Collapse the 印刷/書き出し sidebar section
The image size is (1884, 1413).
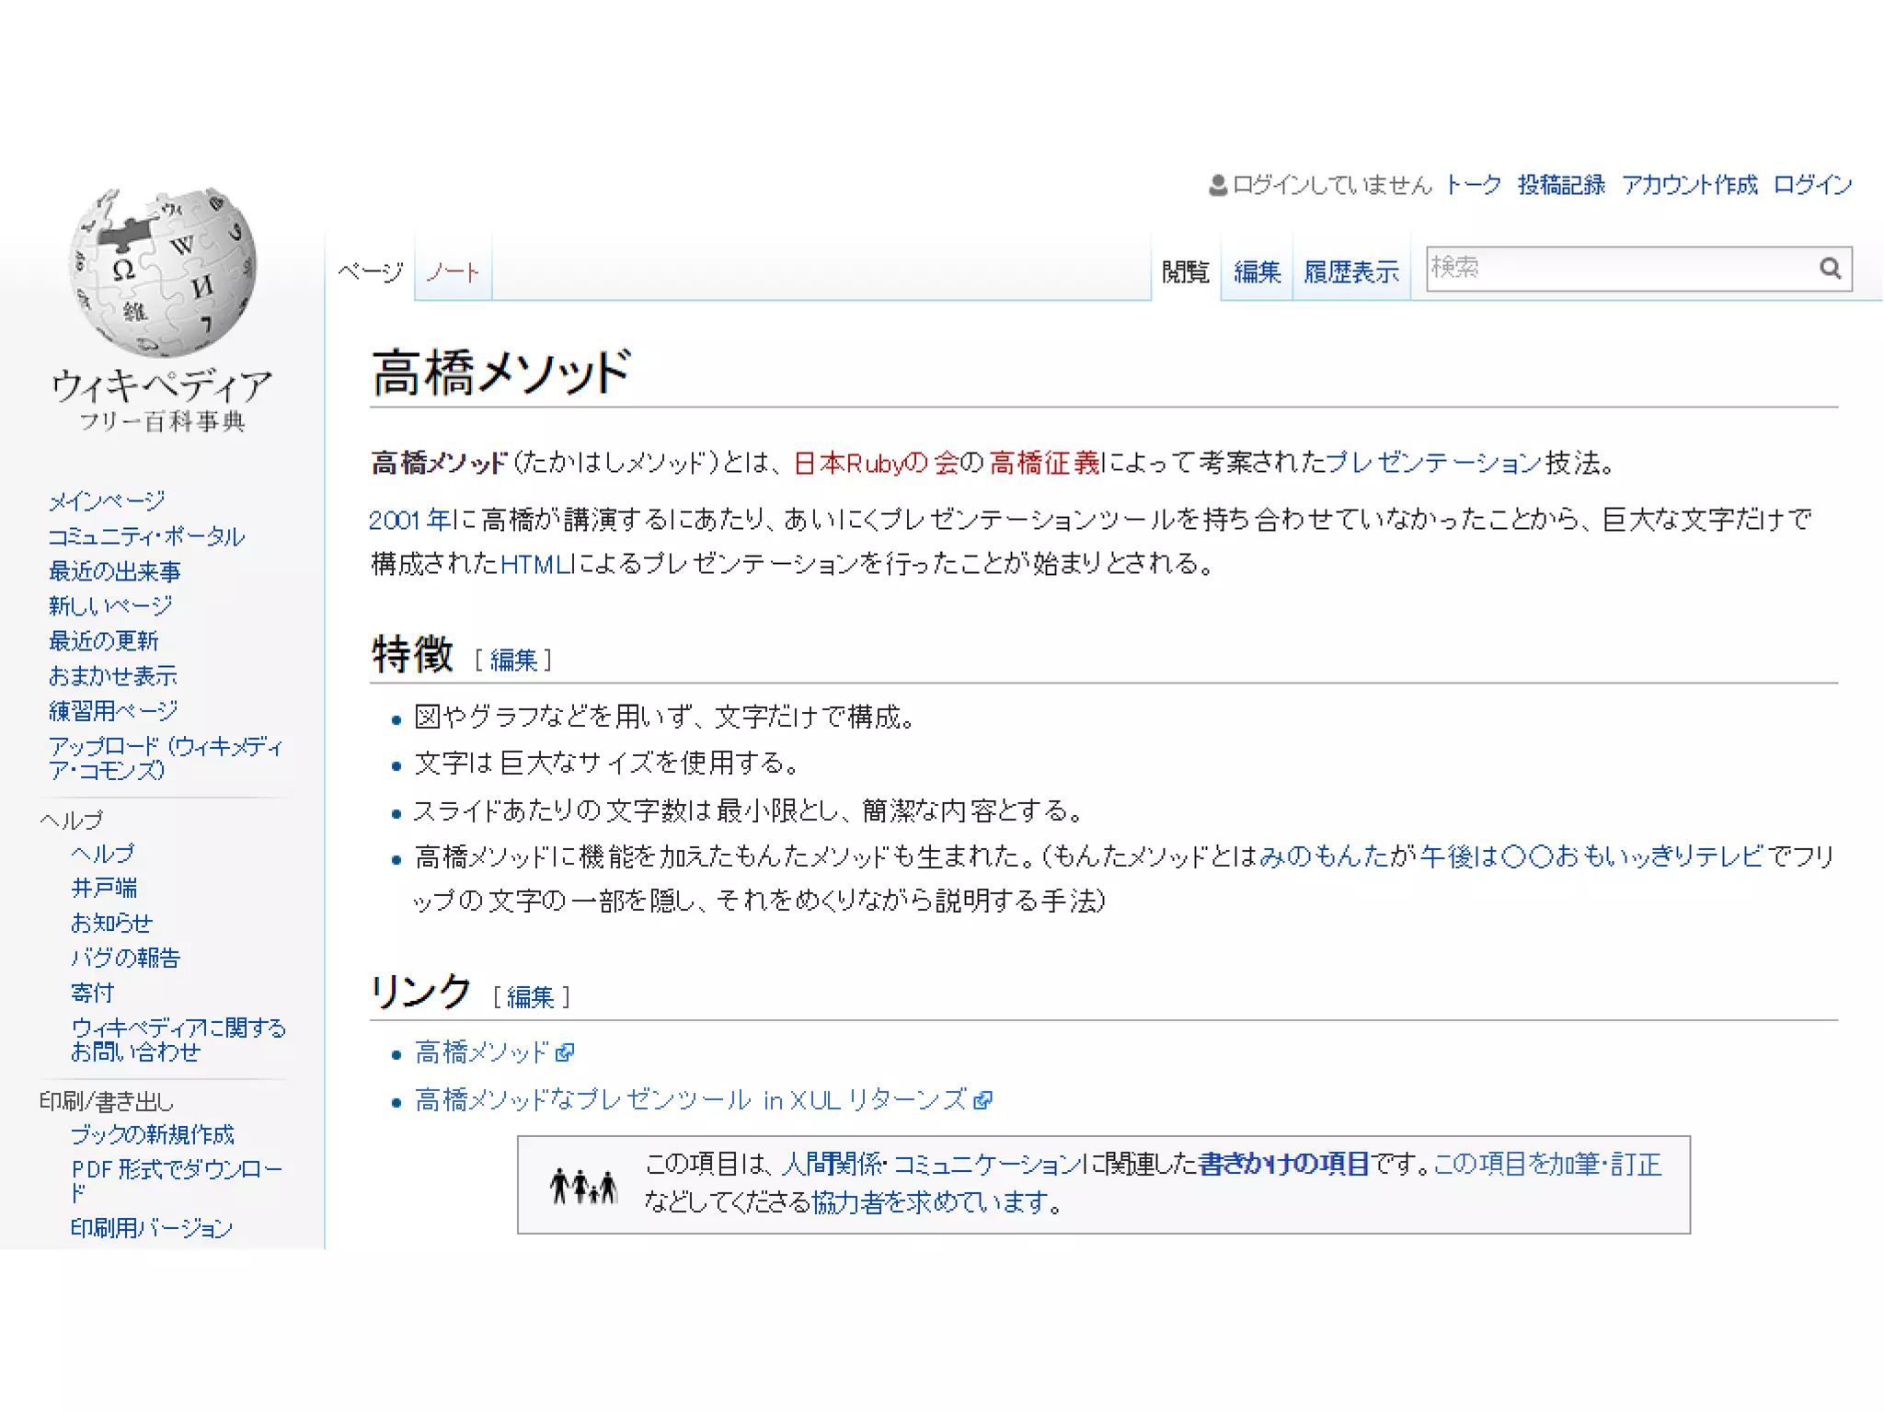(106, 1101)
